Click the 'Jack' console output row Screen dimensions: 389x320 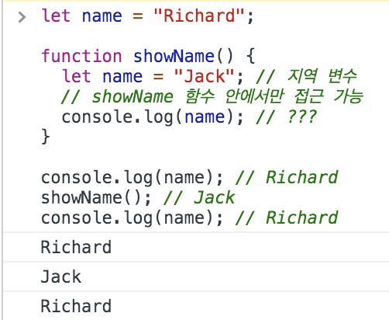[196, 277]
